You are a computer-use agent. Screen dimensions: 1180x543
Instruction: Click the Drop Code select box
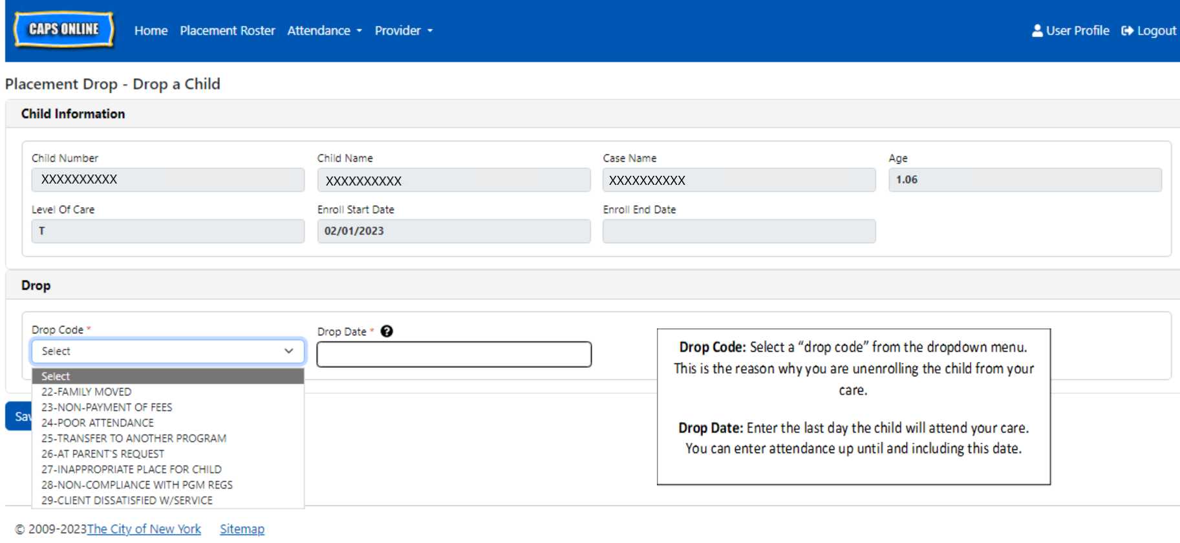167,351
